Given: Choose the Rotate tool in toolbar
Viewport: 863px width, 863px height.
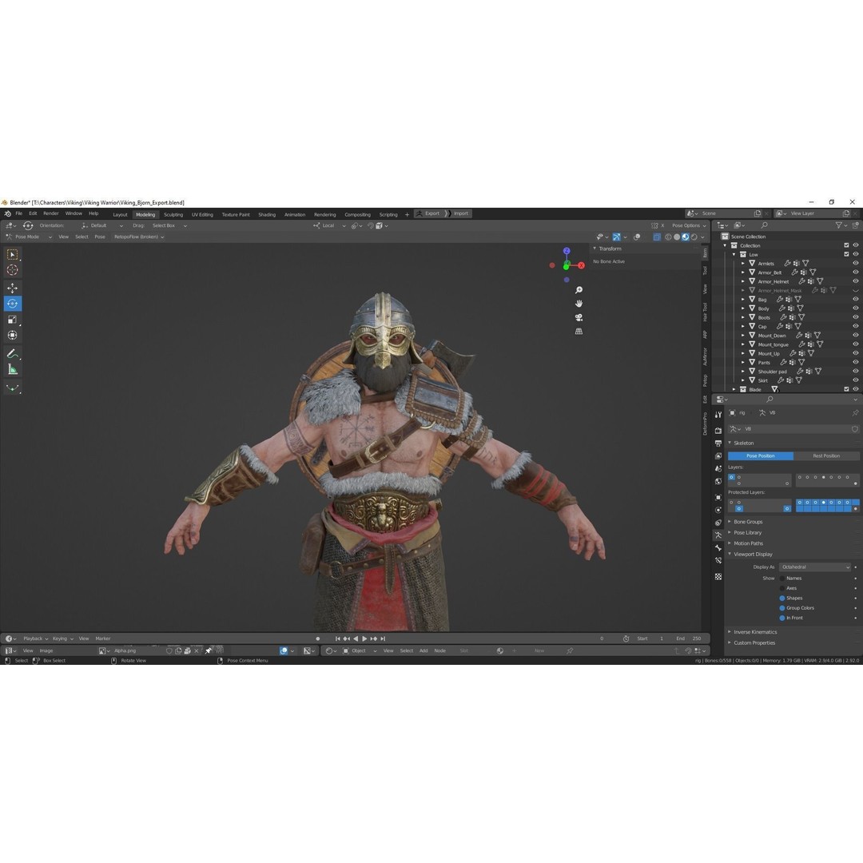Looking at the screenshot, I should (x=12, y=304).
